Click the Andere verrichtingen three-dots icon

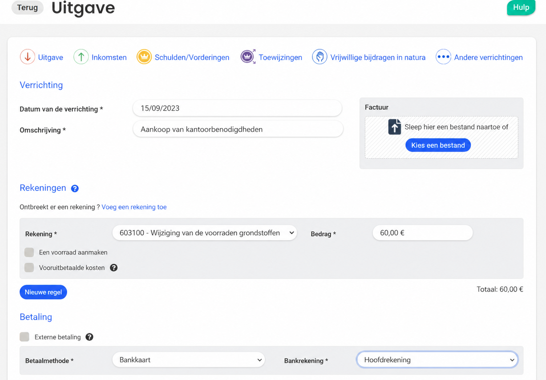pos(444,57)
